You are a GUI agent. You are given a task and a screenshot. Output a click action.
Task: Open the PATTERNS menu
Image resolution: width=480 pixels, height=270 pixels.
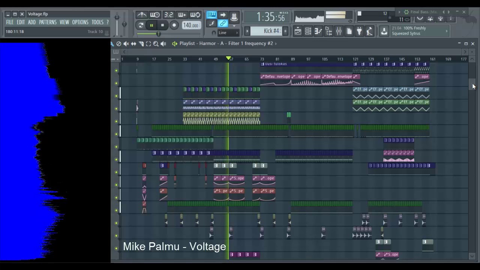(48, 22)
